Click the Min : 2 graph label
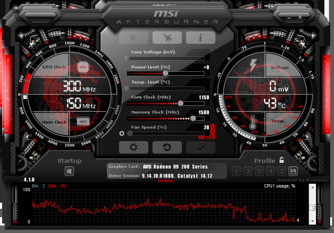The width and height of the screenshot is (334, 233). [x=38, y=186]
